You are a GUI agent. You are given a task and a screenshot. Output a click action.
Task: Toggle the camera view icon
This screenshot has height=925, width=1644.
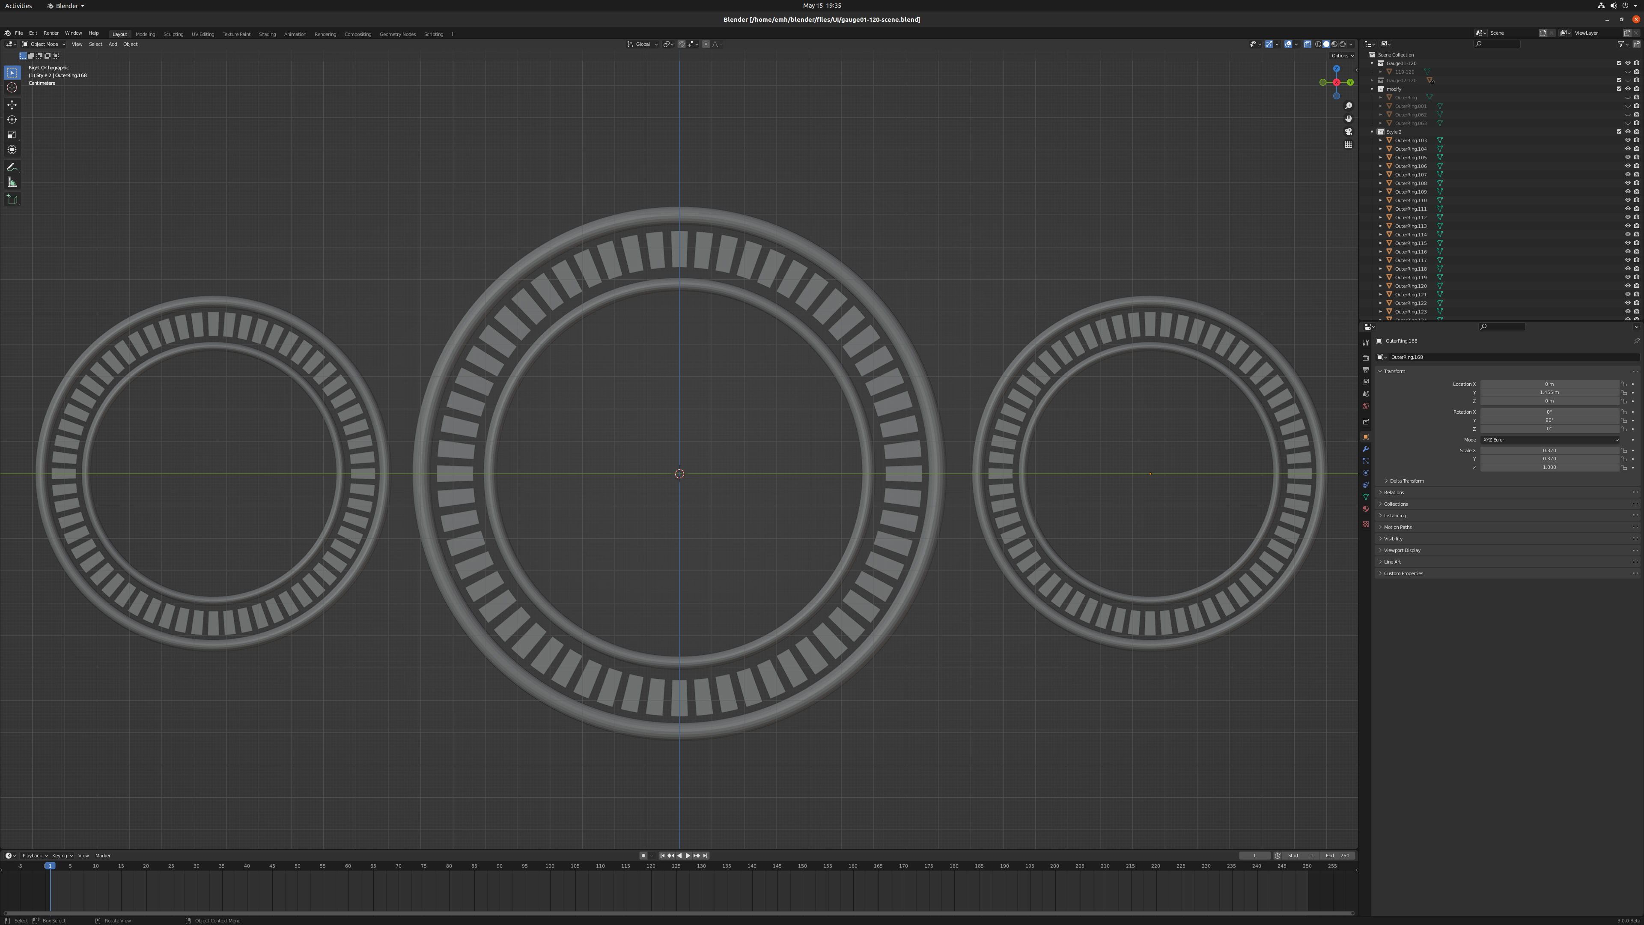pyautogui.click(x=1349, y=131)
